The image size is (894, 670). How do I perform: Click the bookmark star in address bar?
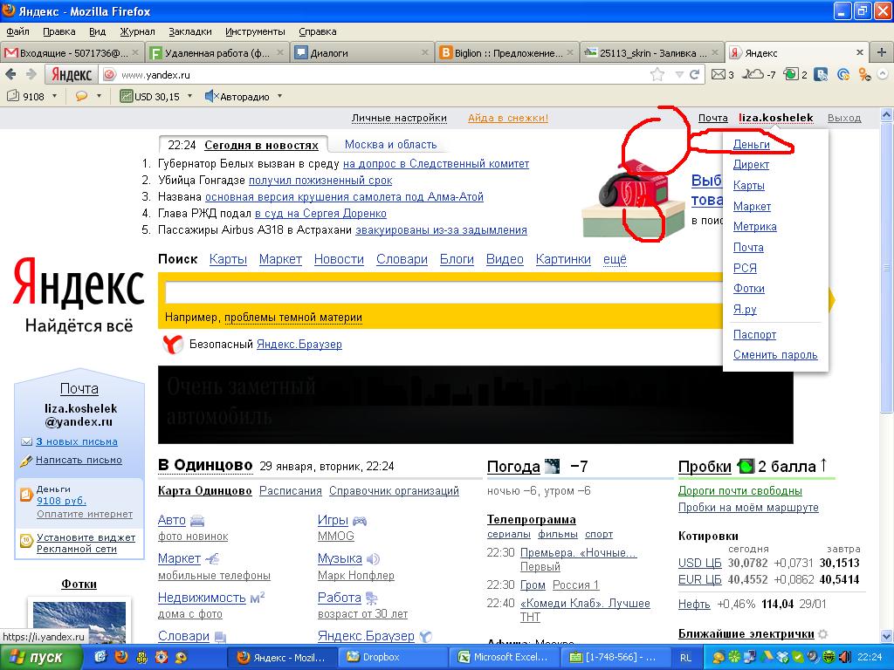[657, 75]
